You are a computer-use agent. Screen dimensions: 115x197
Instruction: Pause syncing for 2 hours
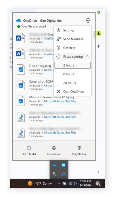pyautogui.click(x=72, y=65)
